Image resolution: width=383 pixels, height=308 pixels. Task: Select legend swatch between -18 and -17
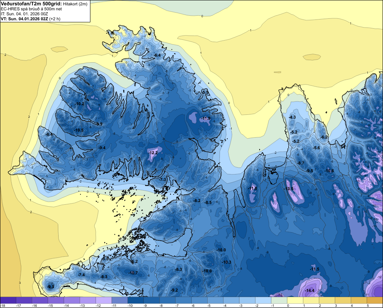[8, 300]
